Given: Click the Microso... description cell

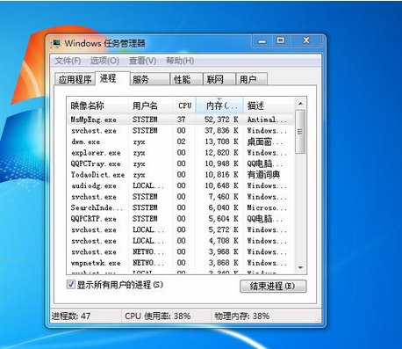Looking at the screenshot, I should (267, 207).
